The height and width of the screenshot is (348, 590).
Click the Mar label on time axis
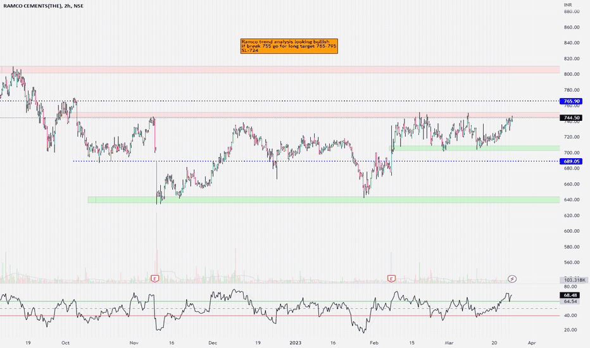coord(449,343)
